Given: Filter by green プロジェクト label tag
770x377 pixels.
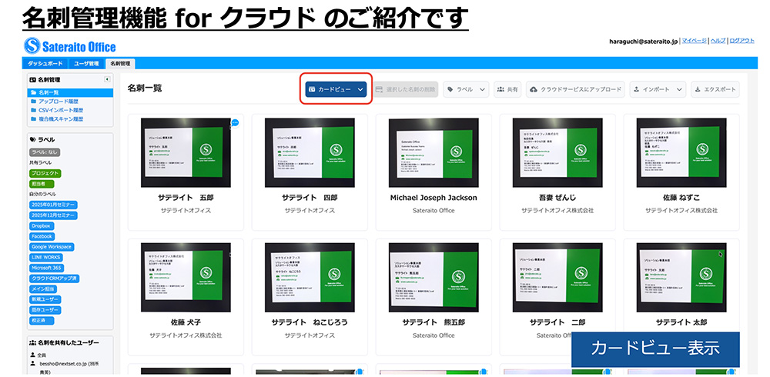Looking at the screenshot, I should click(45, 174).
